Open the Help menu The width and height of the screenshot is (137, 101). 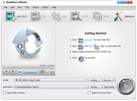click(54, 7)
